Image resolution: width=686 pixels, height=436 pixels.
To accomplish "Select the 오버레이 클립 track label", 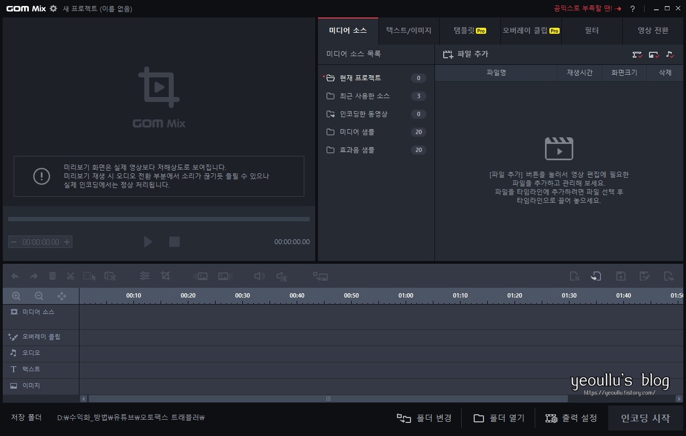I will click(x=41, y=336).
